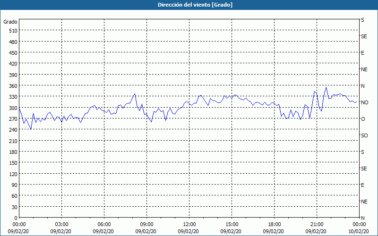The image size is (378, 236).
Task: Click the 'O' compass label beside 270
Action: pyautogui.click(x=363, y=119)
